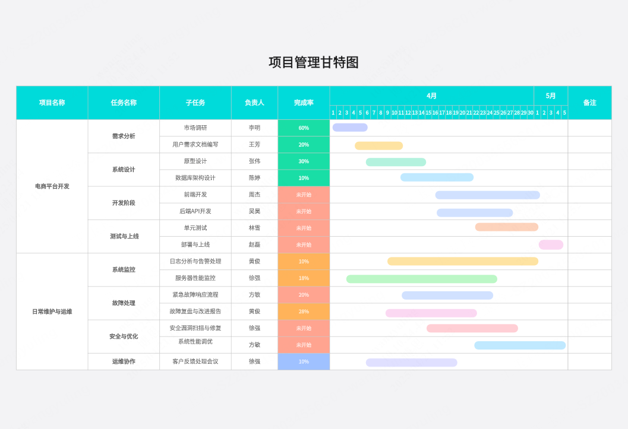Click the 运维协作 task cell

(124, 361)
